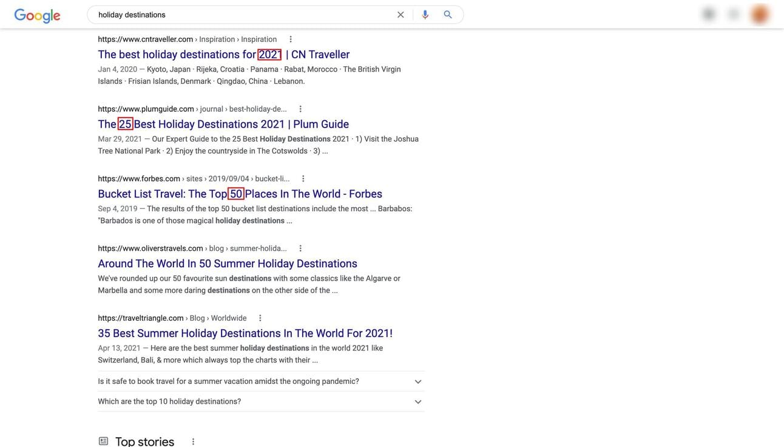Open the Google account profile avatar

[x=760, y=14]
